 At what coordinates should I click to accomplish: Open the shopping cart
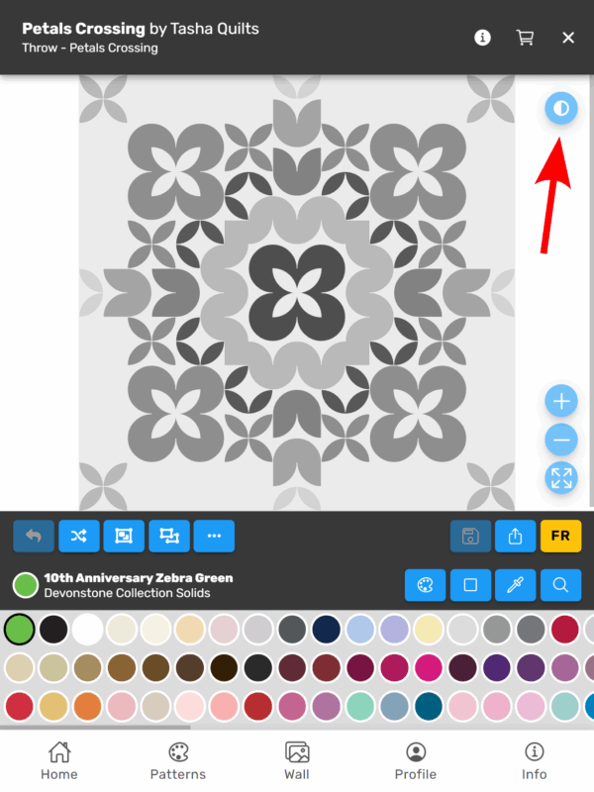[525, 38]
